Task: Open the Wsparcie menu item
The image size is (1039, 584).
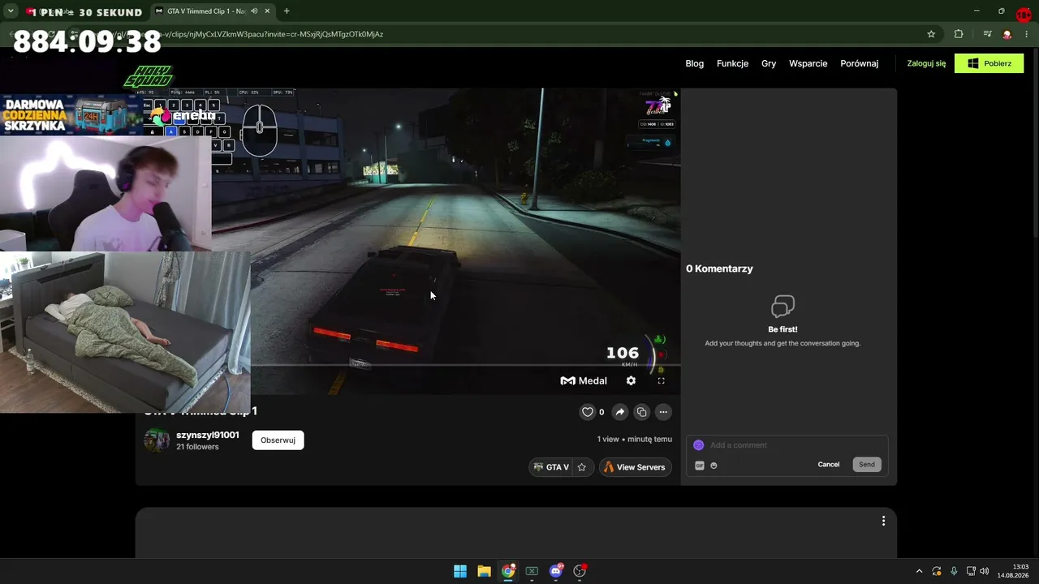Action: click(x=808, y=63)
